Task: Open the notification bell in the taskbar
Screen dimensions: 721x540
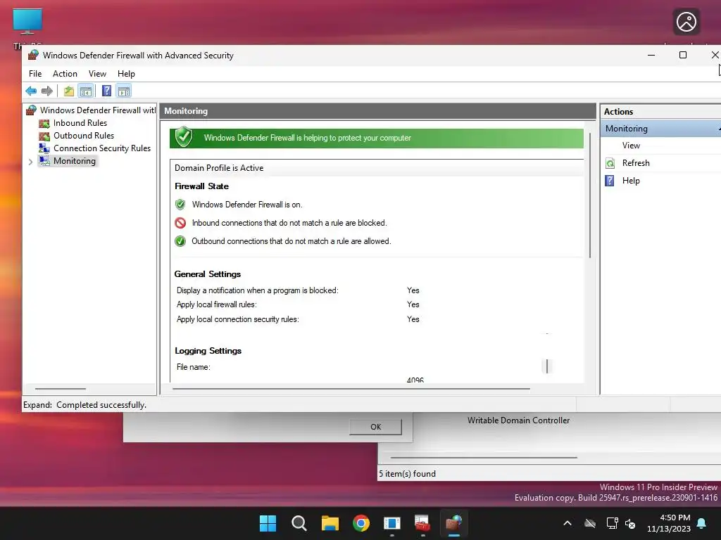Action: 702,523
